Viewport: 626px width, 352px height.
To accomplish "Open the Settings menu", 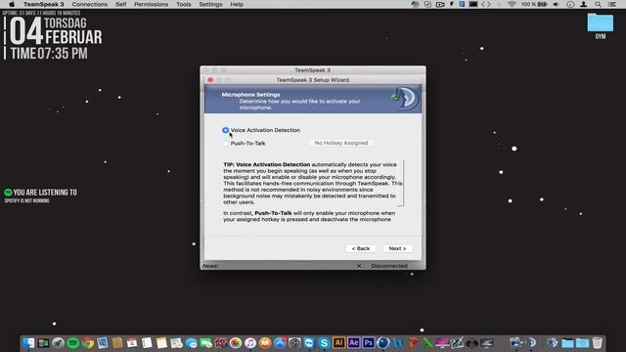I will 211,4.
